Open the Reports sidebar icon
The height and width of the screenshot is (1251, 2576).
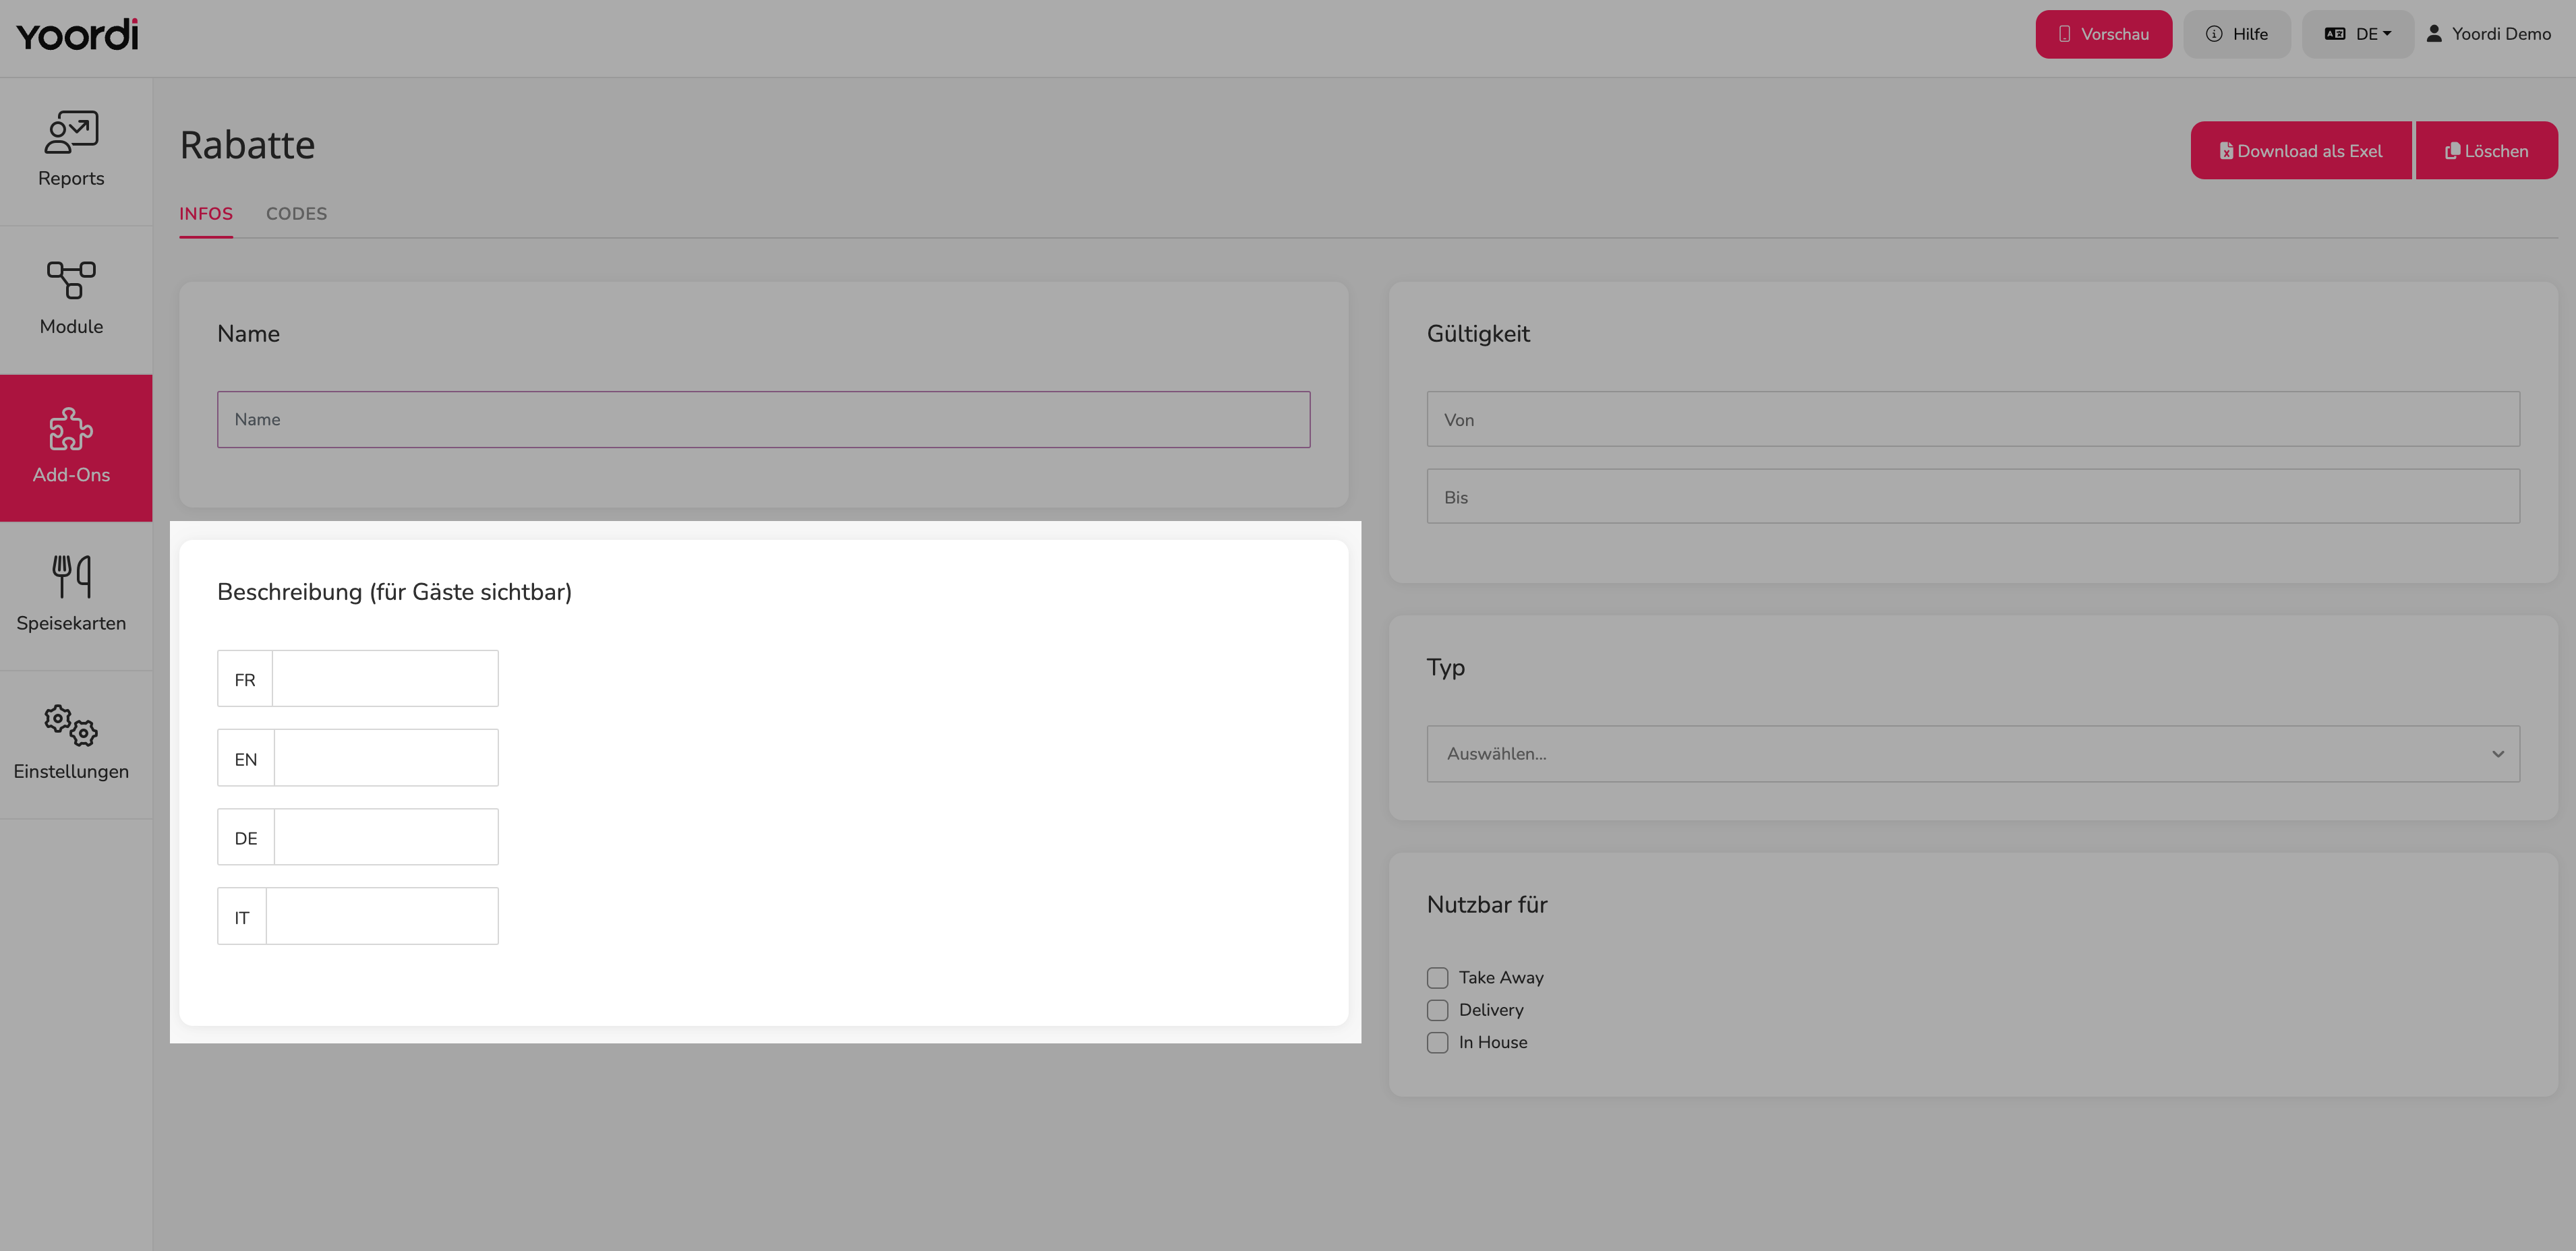pyautogui.click(x=71, y=132)
